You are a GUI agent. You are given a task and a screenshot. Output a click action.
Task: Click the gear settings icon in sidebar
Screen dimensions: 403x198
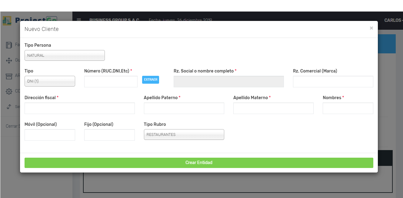tap(9, 91)
